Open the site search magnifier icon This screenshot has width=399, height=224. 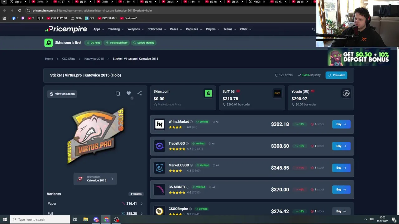[313, 29]
